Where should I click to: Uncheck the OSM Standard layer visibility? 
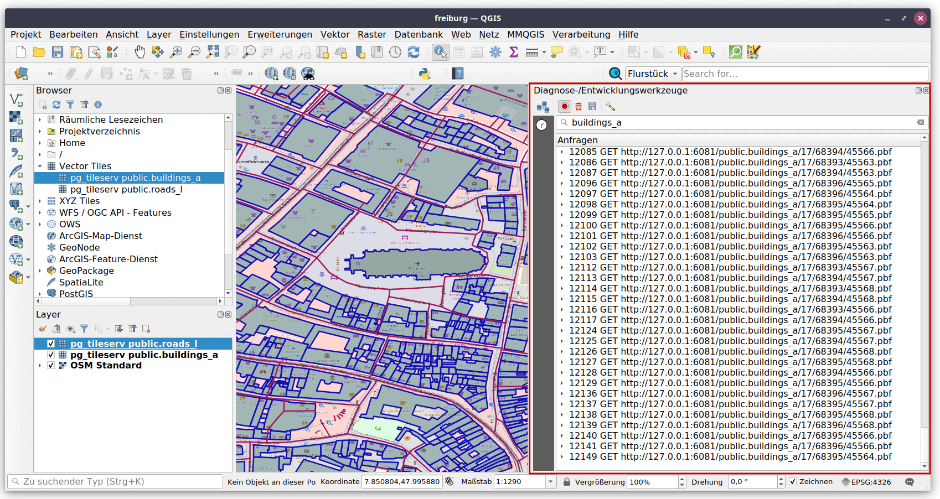click(51, 366)
